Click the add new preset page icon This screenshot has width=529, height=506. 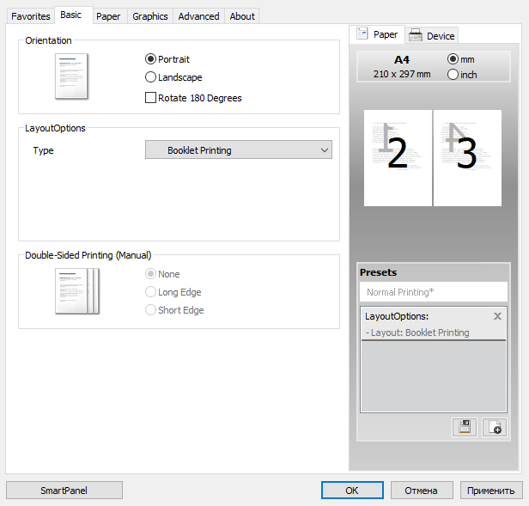tap(495, 427)
